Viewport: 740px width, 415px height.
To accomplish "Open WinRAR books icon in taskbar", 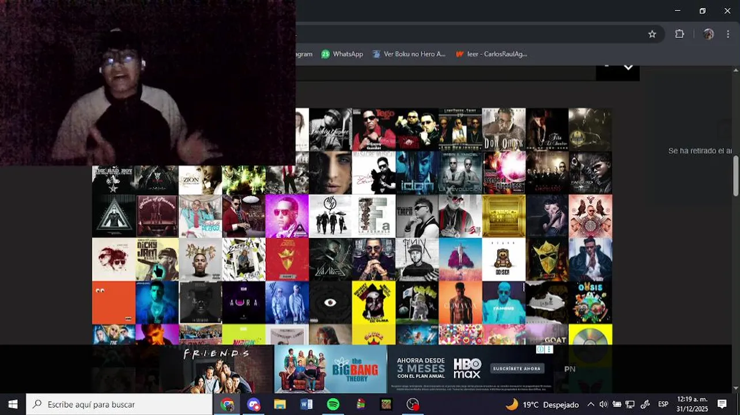I will click(360, 405).
